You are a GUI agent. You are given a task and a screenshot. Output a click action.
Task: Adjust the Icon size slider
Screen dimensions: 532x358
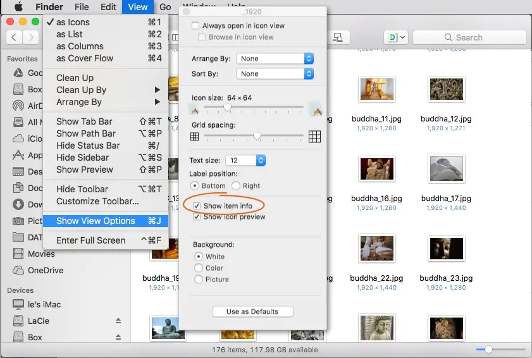(x=227, y=108)
